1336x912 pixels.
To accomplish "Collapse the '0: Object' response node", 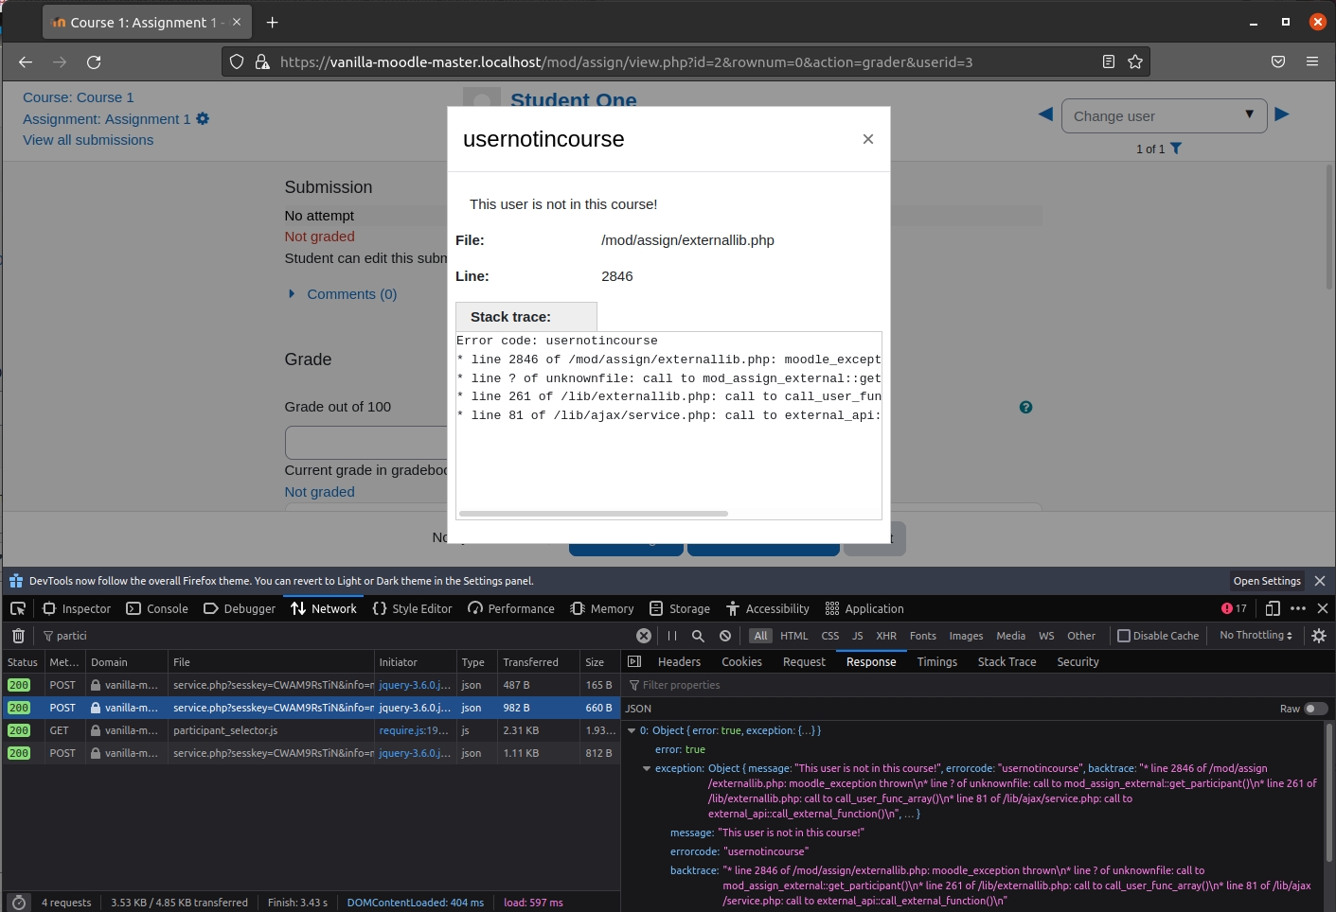I will (632, 730).
